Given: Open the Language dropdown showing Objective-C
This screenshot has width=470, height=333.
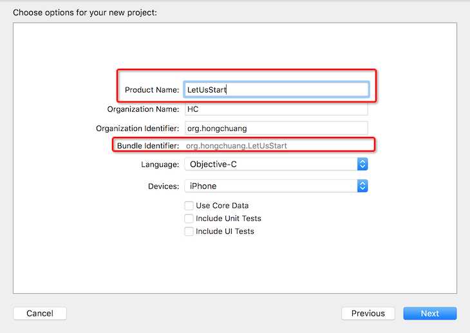Looking at the screenshot, I should tap(276, 165).
